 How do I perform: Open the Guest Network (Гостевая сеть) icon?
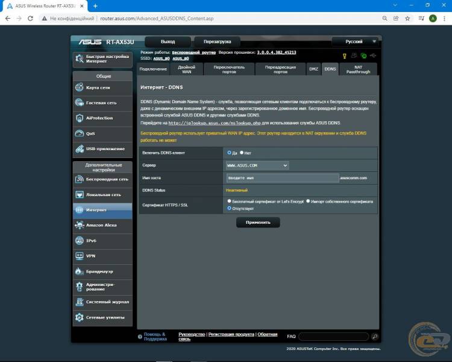80,103
